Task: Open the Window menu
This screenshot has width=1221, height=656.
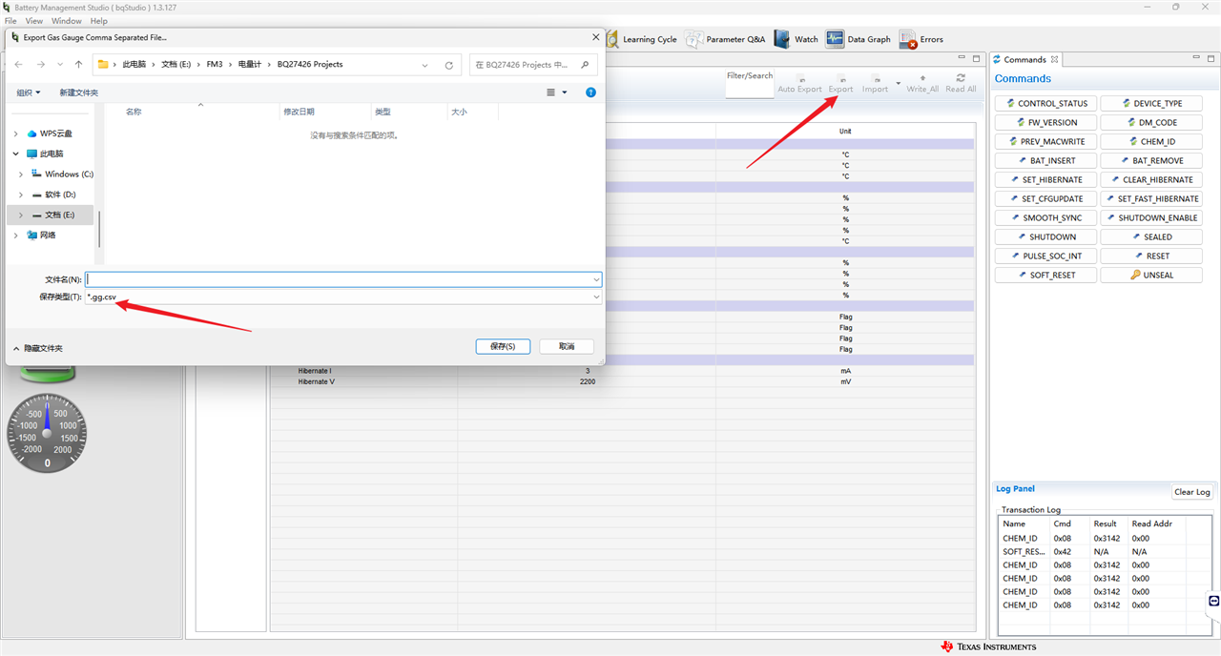Action: click(66, 21)
